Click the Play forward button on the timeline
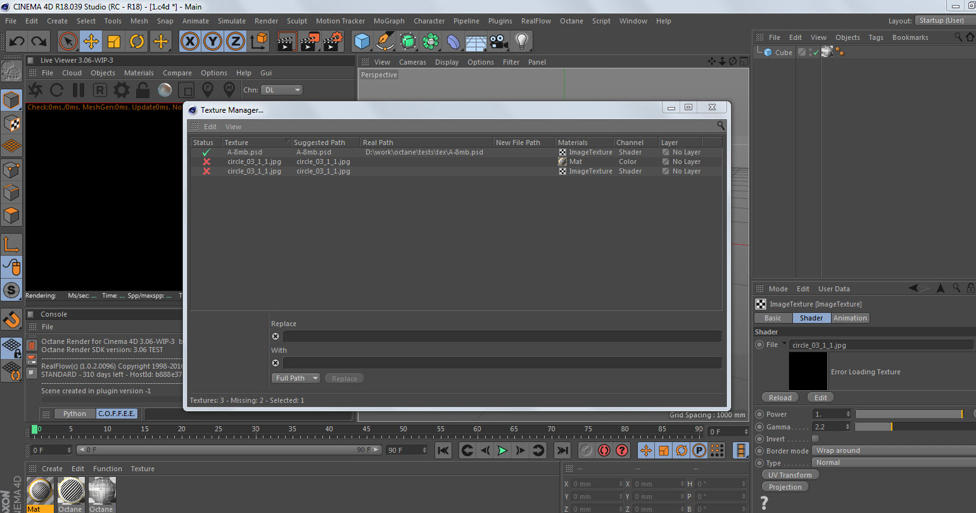Viewport: 976px width, 513px height. pos(502,450)
